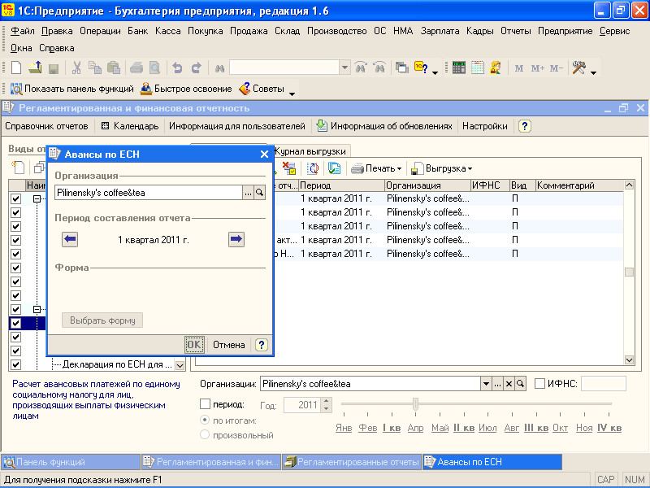Image resolution: width=650 pixels, height=488 pixels.
Task: Click the M memory button
Action: click(x=519, y=68)
